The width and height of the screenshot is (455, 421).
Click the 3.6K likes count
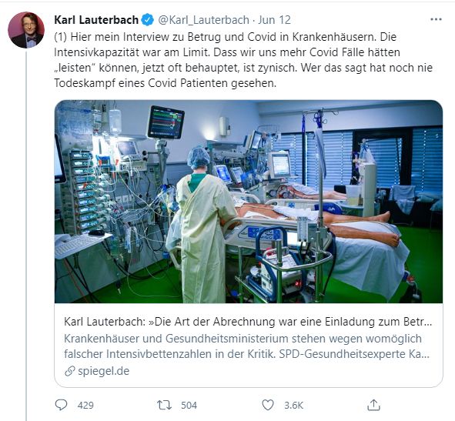pos(293,405)
